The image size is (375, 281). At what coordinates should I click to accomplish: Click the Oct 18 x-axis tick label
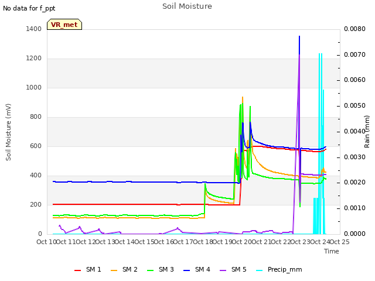pos(203,242)
